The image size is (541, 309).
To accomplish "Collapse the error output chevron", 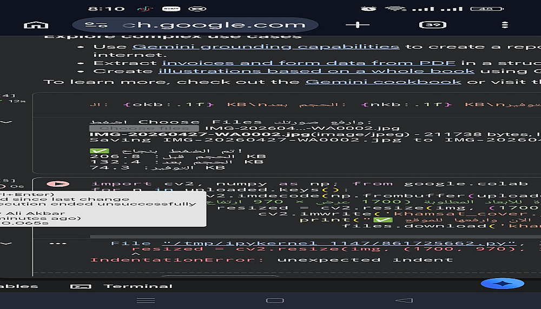I will tap(6, 244).
